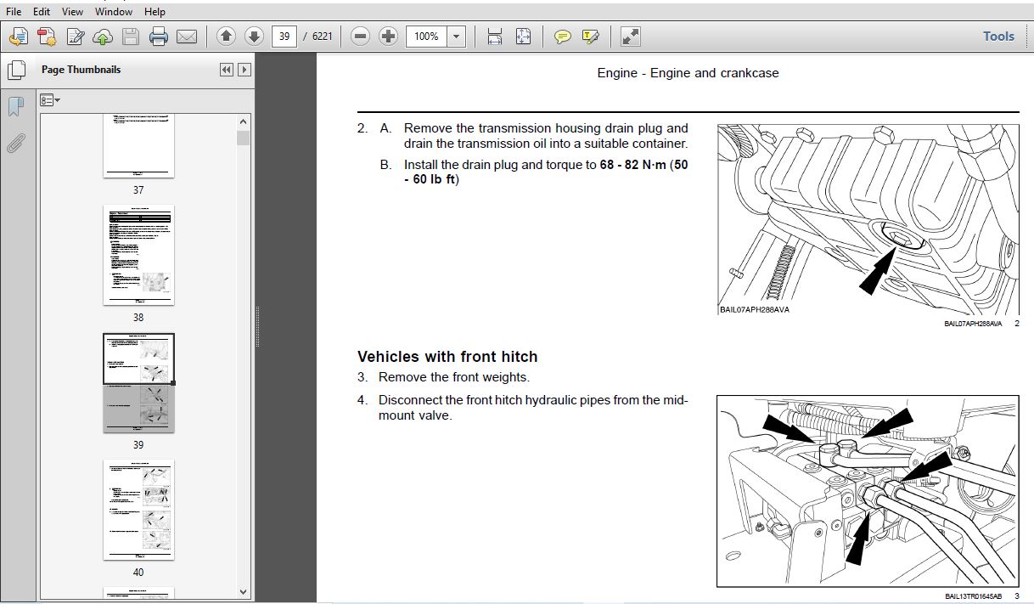Click thumbnail panel scroll up arrow
This screenshot has width=1034, height=604.
point(244,122)
